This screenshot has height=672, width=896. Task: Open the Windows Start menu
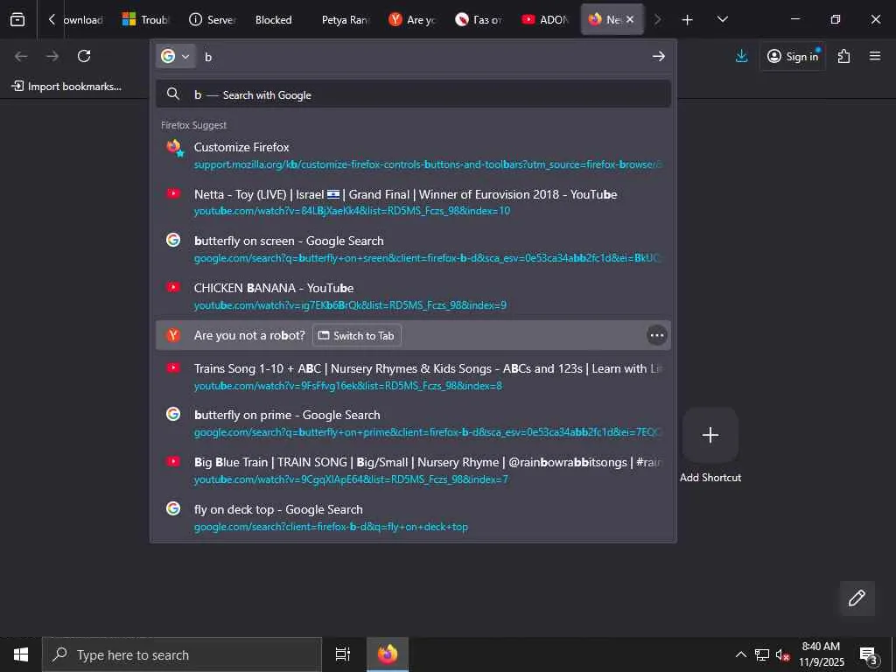(x=21, y=654)
